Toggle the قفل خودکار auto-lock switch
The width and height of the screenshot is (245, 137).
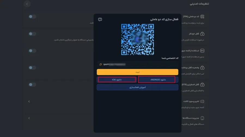(32, 34)
